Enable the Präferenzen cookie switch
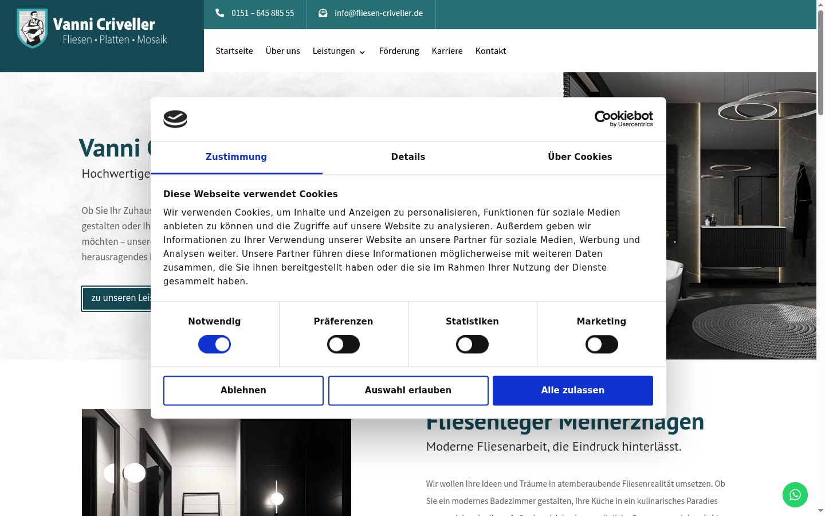825x516 pixels. point(343,345)
